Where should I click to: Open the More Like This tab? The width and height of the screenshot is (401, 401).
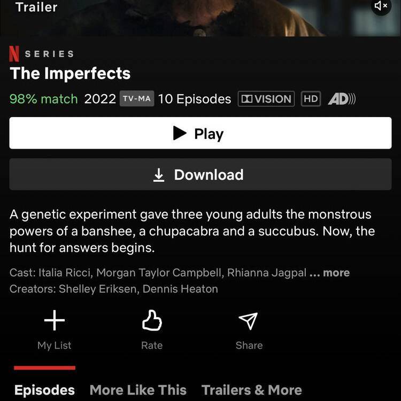[138, 390]
